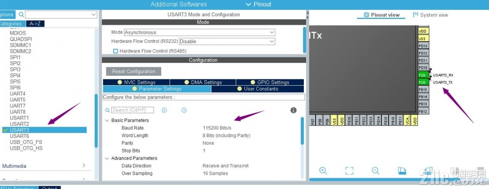Select USB_OTG_FS in the peripheral list
489x189 pixels.
click(26, 142)
